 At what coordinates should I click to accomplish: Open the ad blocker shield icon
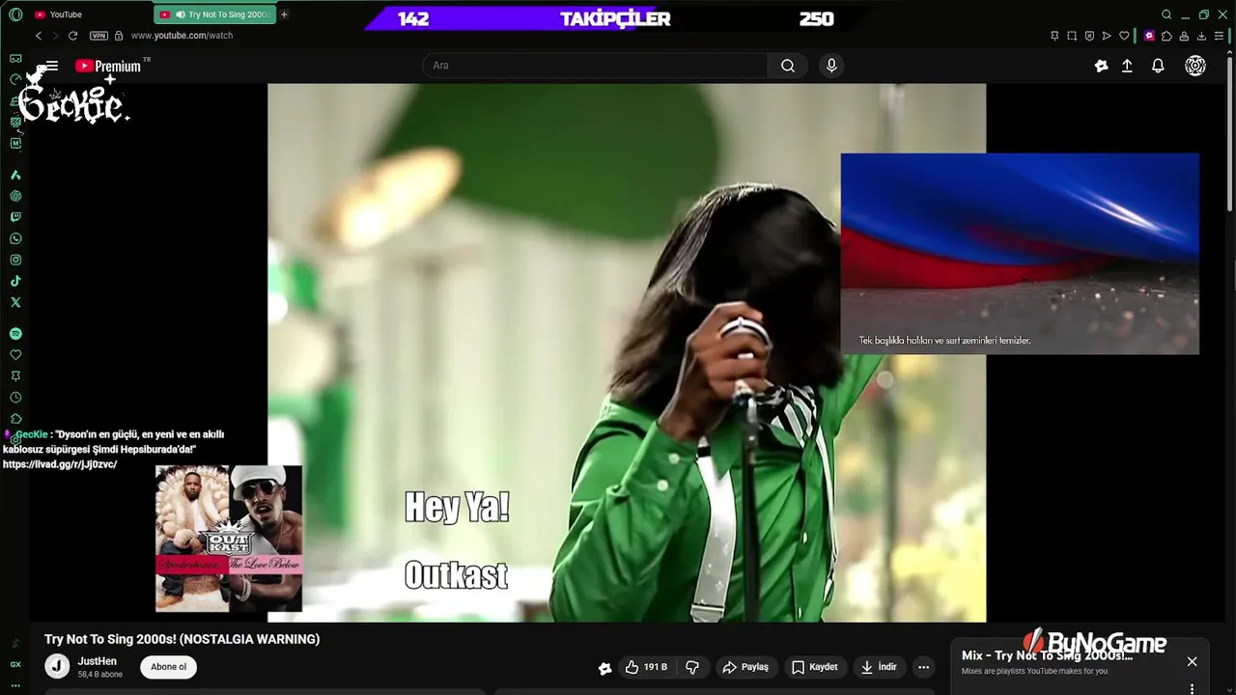1089,36
